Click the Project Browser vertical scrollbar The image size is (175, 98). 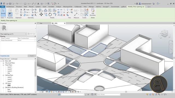pos(35,69)
